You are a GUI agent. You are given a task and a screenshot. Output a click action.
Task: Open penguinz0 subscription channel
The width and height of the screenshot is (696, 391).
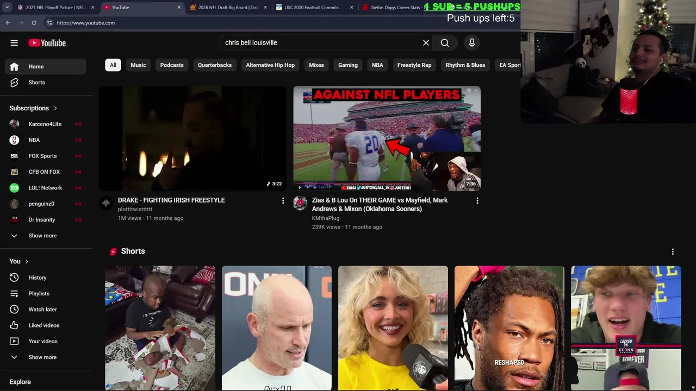click(46, 204)
